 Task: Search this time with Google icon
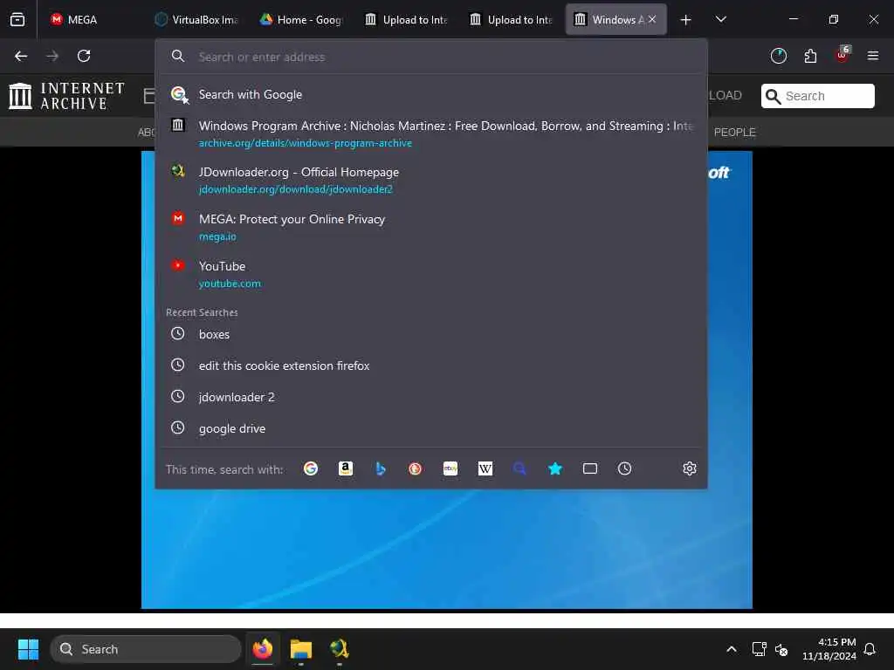click(311, 468)
